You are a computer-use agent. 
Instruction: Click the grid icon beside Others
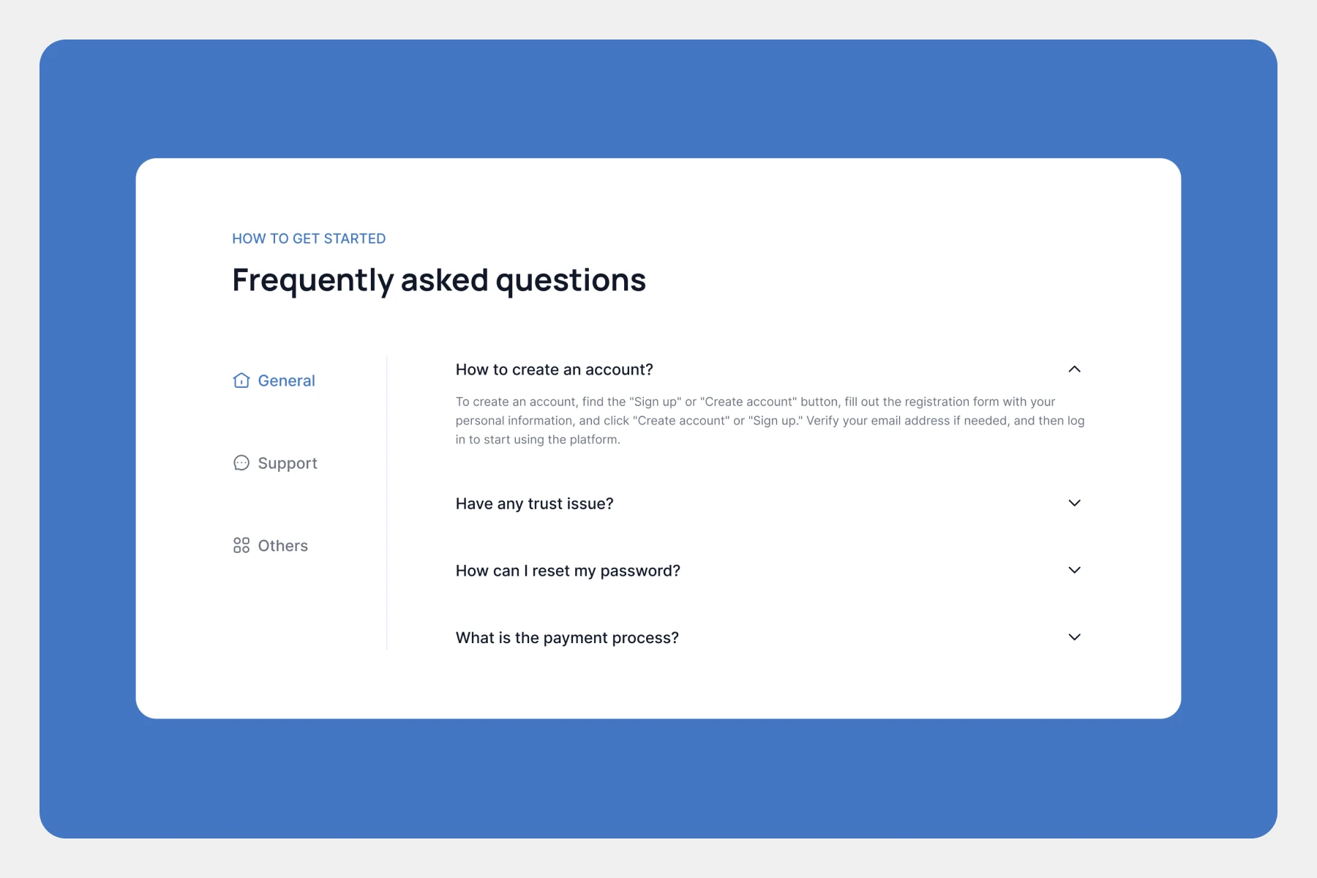[x=241, y=545]
